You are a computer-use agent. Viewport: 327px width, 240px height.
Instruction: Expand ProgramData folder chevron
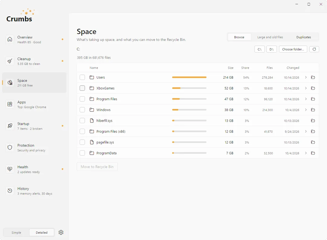(x=306, y=153)
